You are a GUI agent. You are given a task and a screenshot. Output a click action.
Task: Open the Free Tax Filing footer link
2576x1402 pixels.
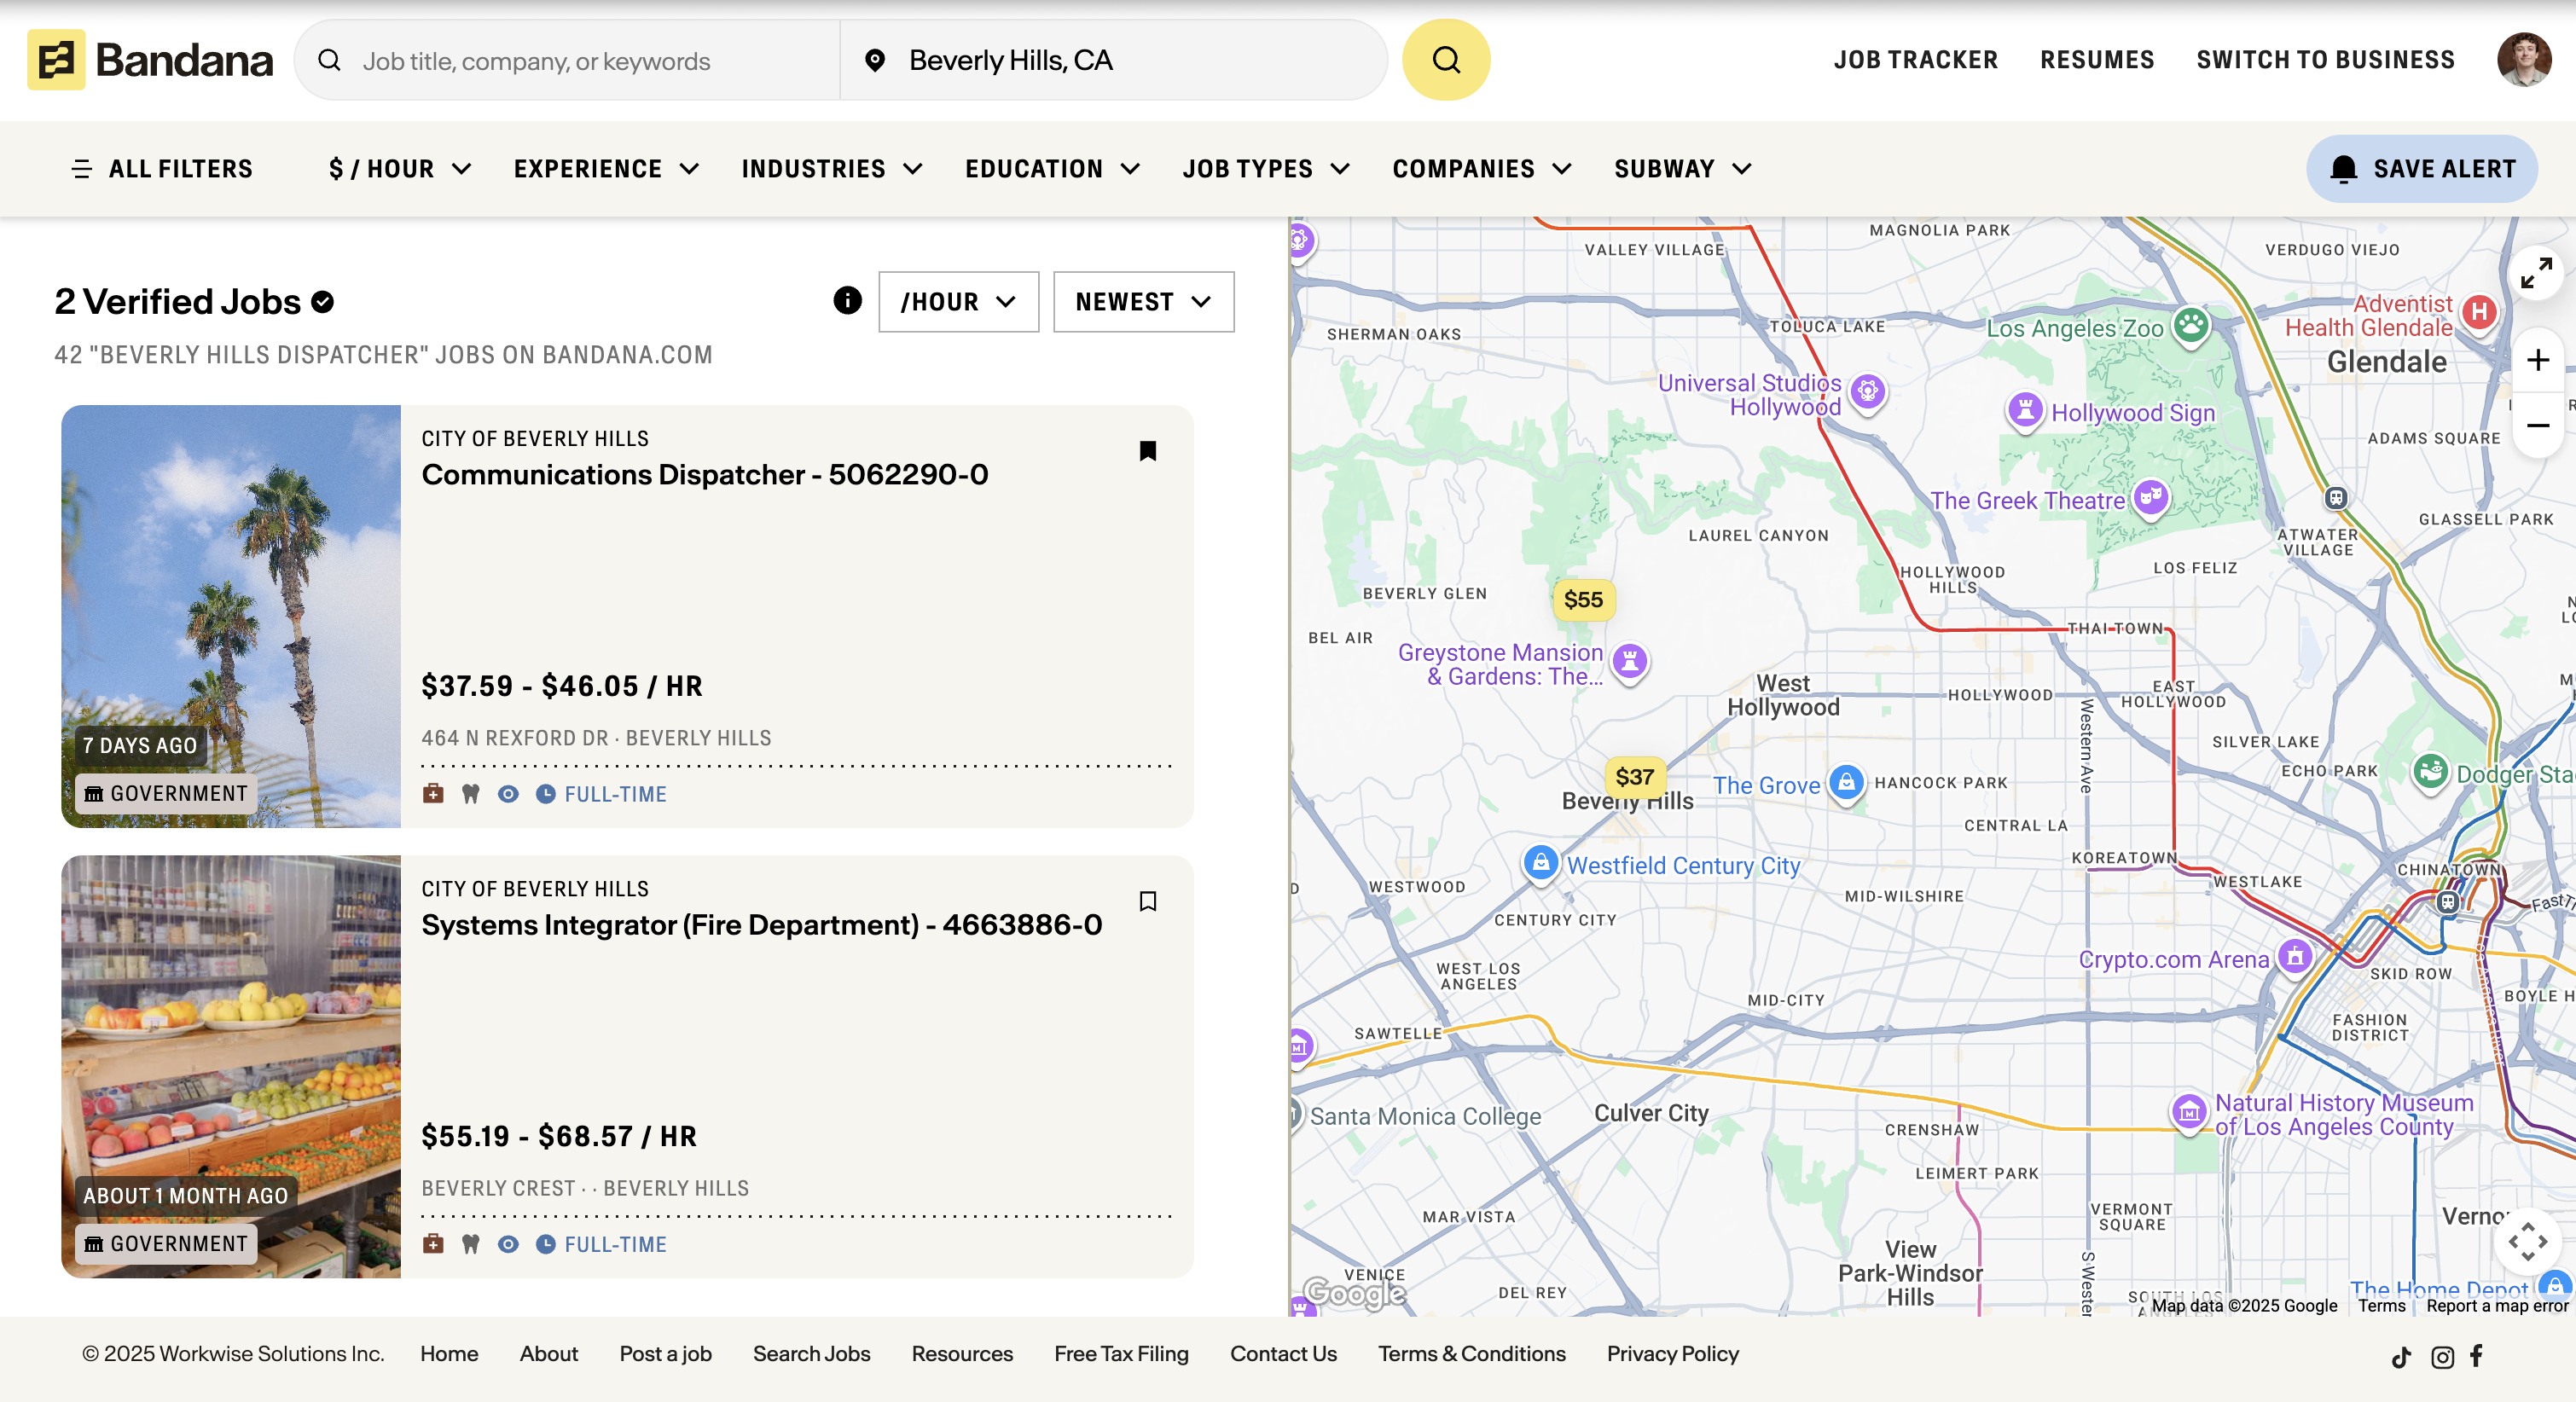pyautogui.click(x=1121, y=1353)
